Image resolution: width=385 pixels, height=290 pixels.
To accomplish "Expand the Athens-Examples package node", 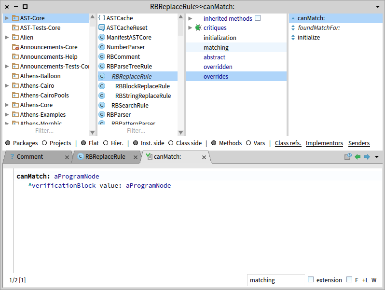I will [x=7, y=114].
